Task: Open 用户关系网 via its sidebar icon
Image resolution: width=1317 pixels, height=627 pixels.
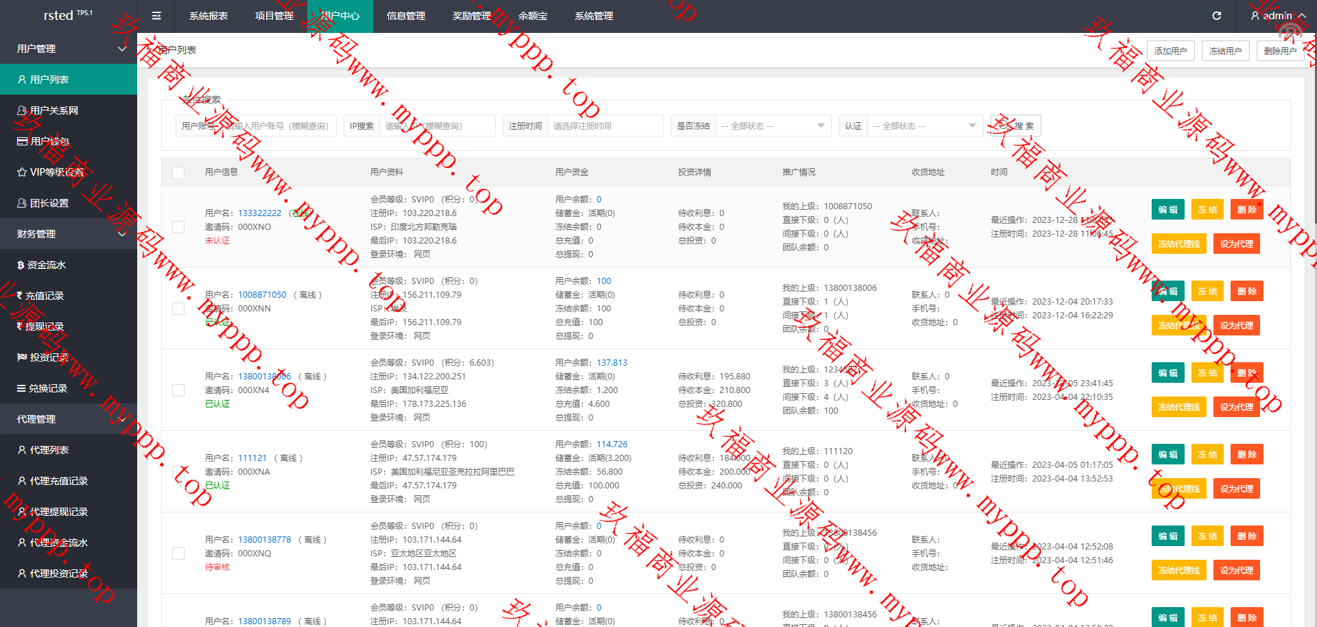Action: coord(22,110)
